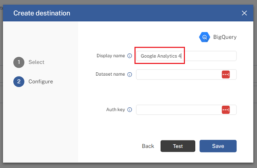
Task: Close the Create destination dialog
Action: tap(244, 13)
